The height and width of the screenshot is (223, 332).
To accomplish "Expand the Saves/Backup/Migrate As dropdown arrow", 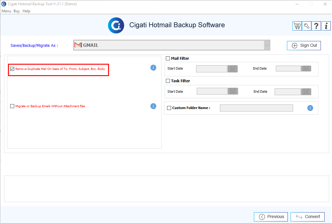I will coord(267,45).
